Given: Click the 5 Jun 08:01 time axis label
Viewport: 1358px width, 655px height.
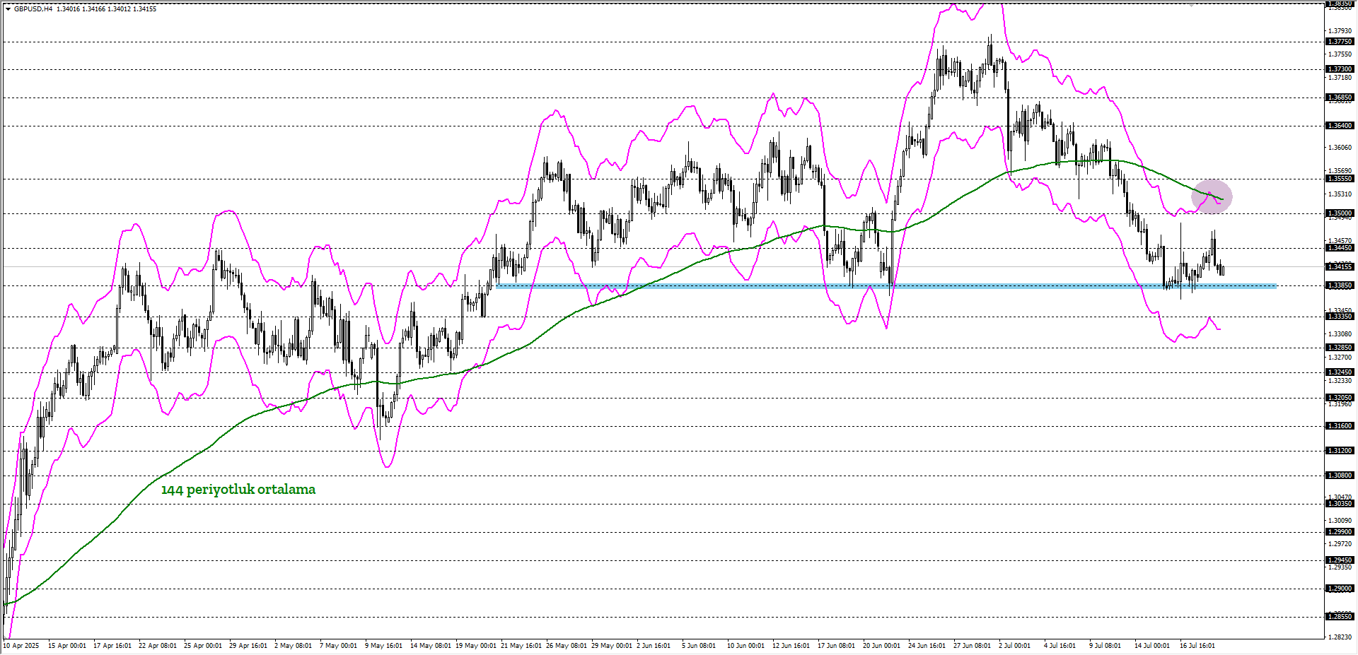Looking at the screenshot, I should (699, 646).
